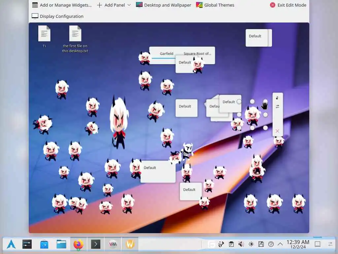Switch to the Square Root of... tab
Screen dimensions: 338x254
197,53
